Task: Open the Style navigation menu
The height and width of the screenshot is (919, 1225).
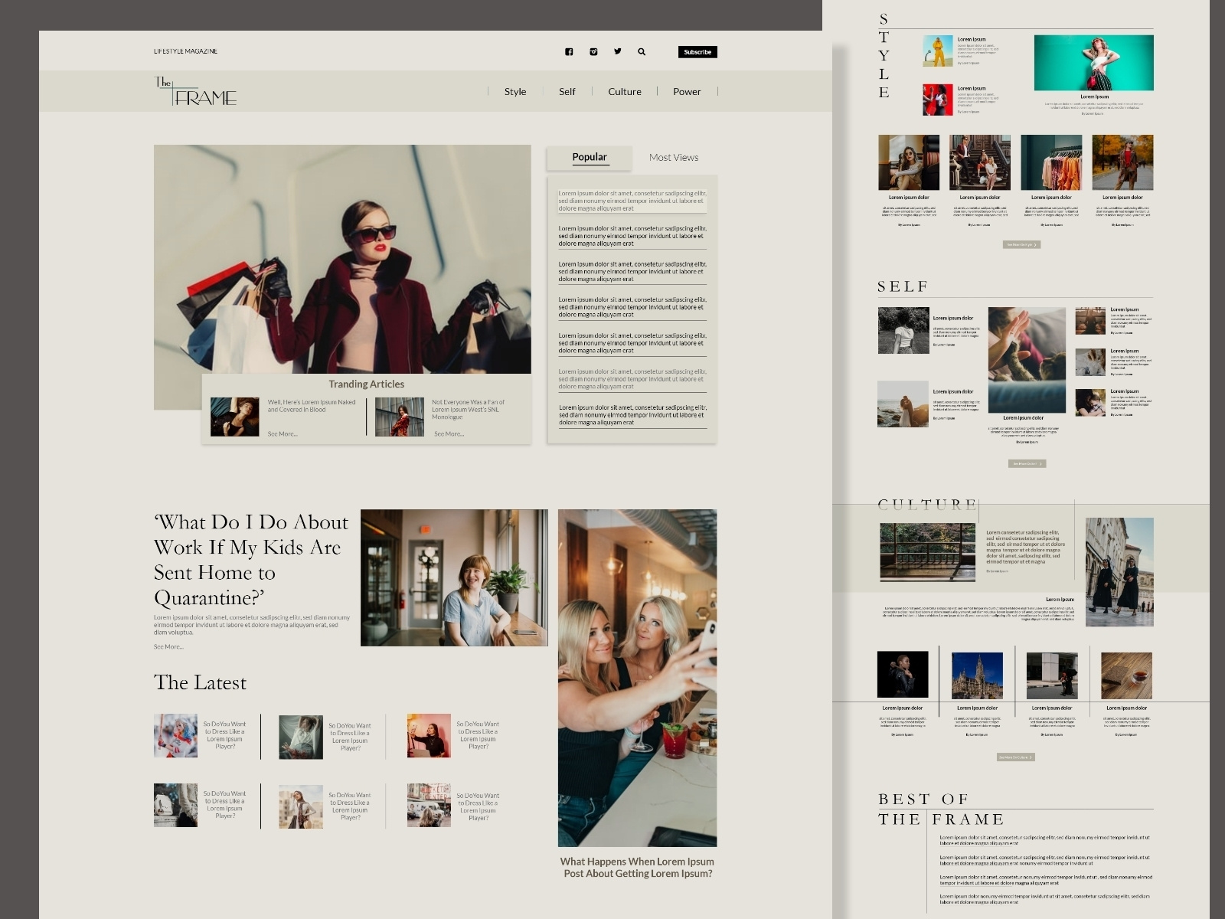Action: [514, 91]
